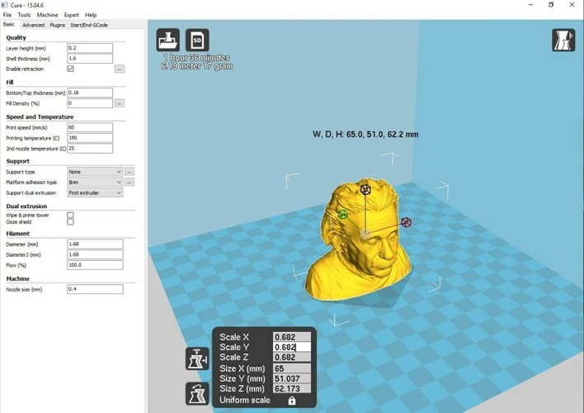This screenshot has width=584, height=413.
Task: Click the 2nd nozzle temperature field
Action: [x=90, y=148]
